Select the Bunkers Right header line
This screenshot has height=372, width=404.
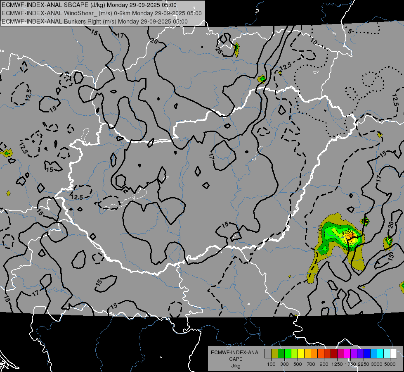pos(95,21)
